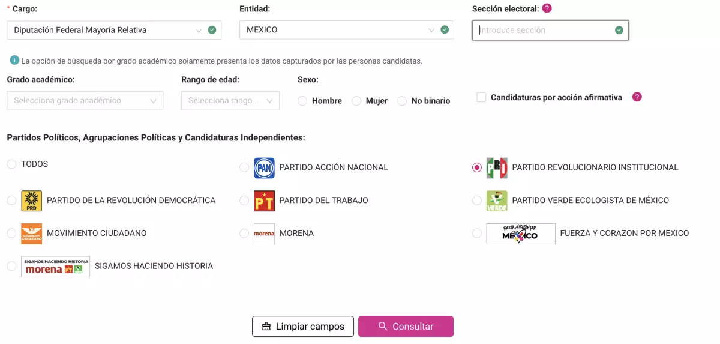Click the Partido Verde toucan logo
720x344 pixels.
click(x=497, y=201)
